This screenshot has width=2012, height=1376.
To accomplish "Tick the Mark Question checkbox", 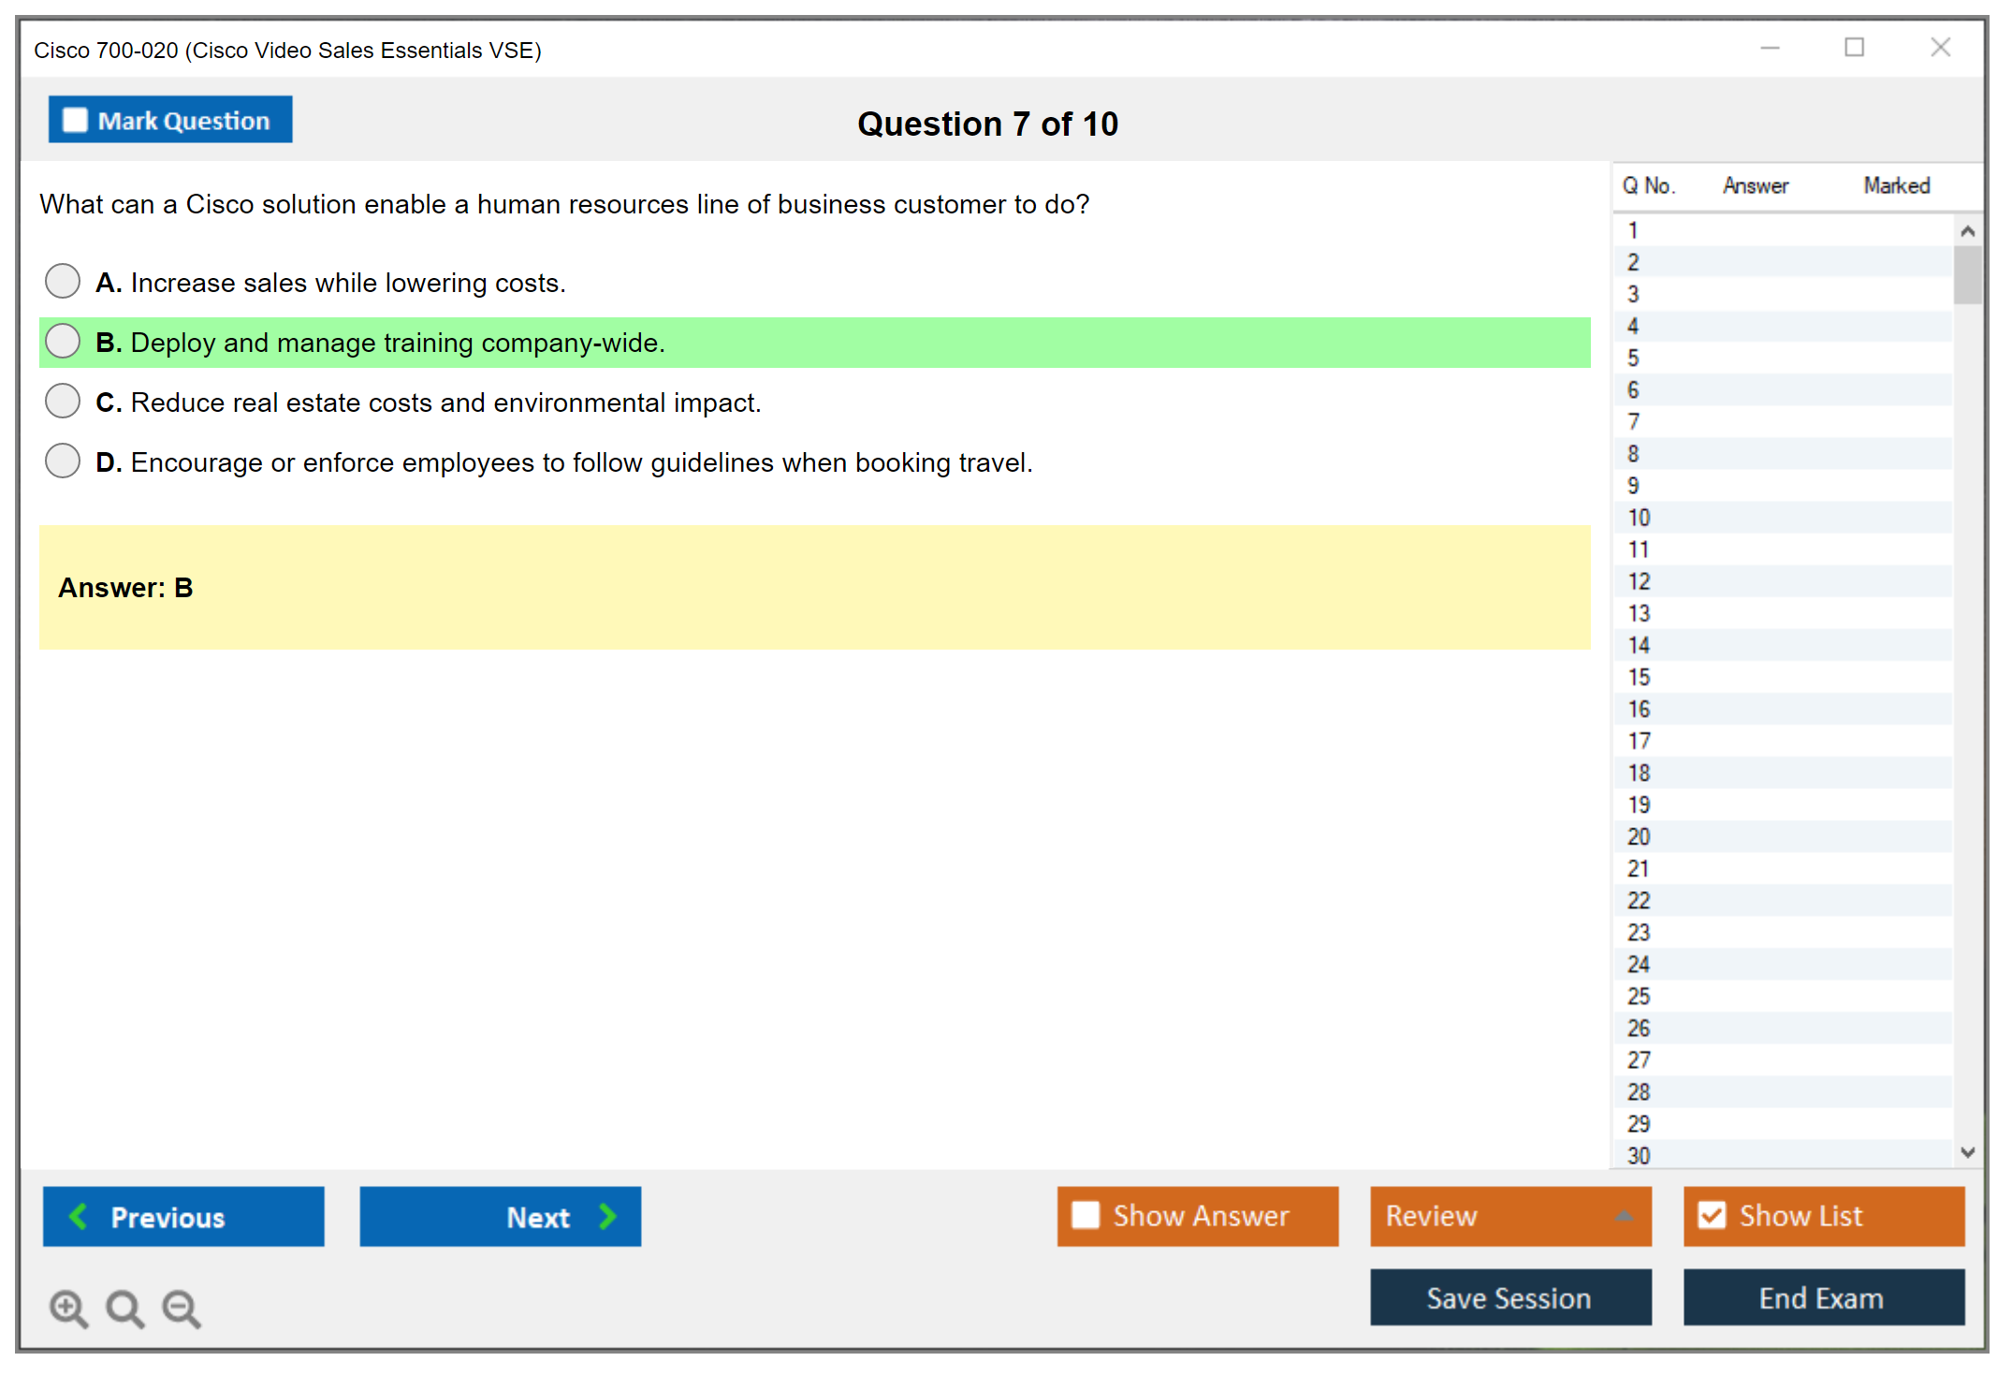I will tap(75, 120).
